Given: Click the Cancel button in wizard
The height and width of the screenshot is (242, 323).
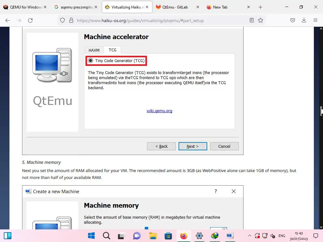Looking at the screenshot, I should click(224, 146).
